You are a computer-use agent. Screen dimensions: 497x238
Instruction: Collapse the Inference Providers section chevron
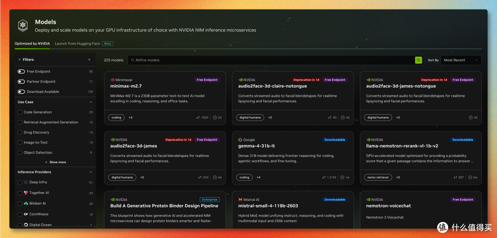pyautogui.click(x=91, y=172)
